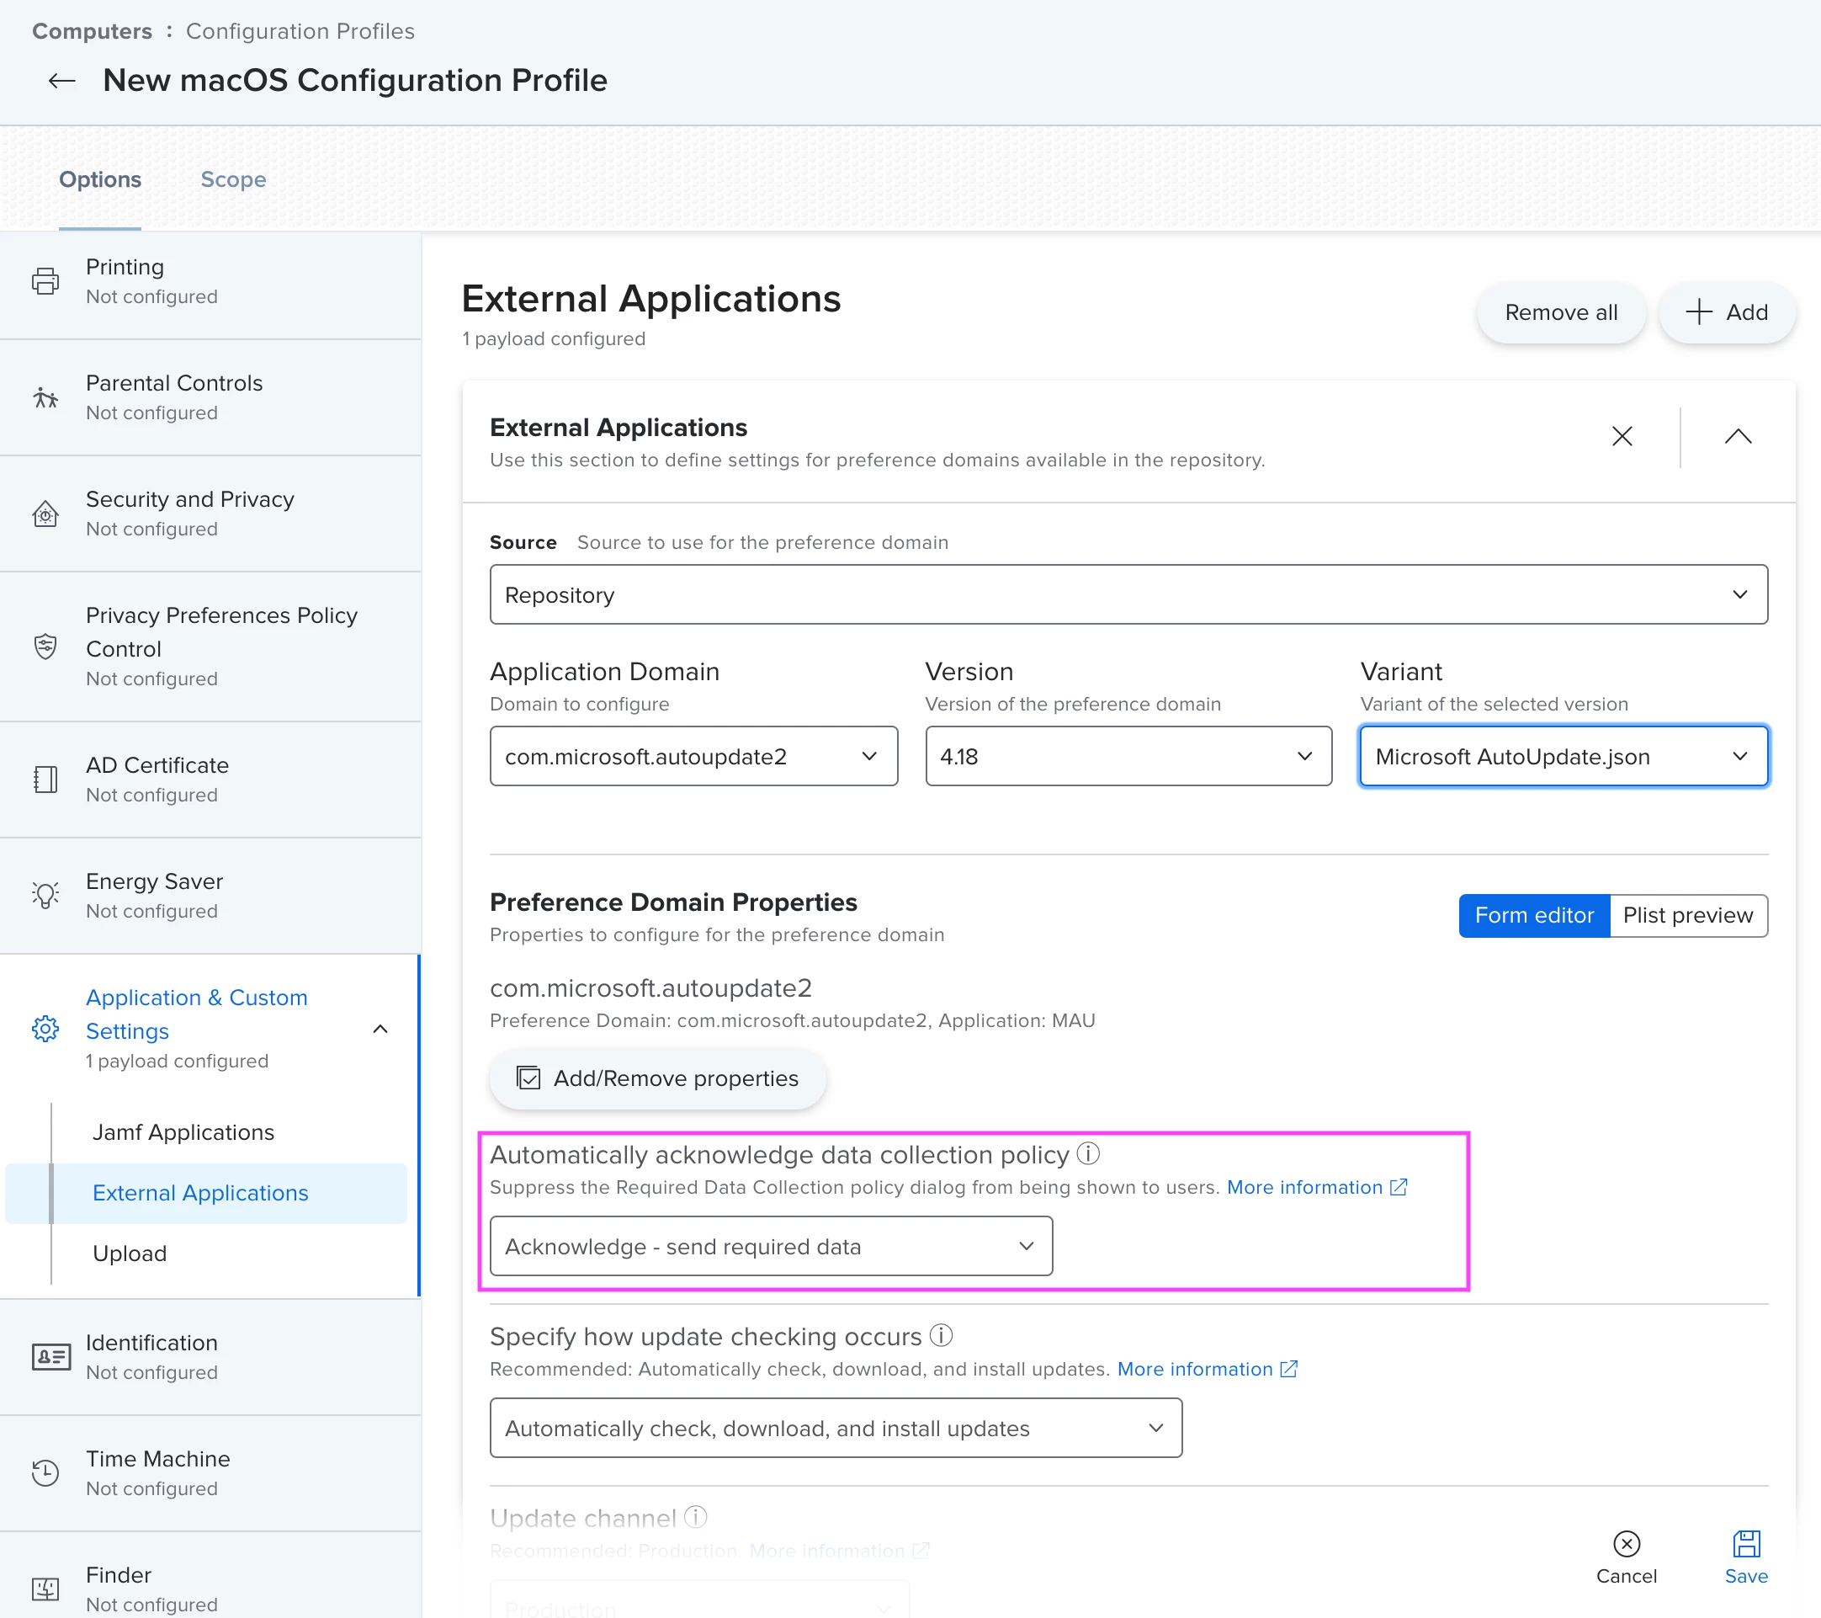Click the Energy Saver lightbulb icon

tap(45, 895)
